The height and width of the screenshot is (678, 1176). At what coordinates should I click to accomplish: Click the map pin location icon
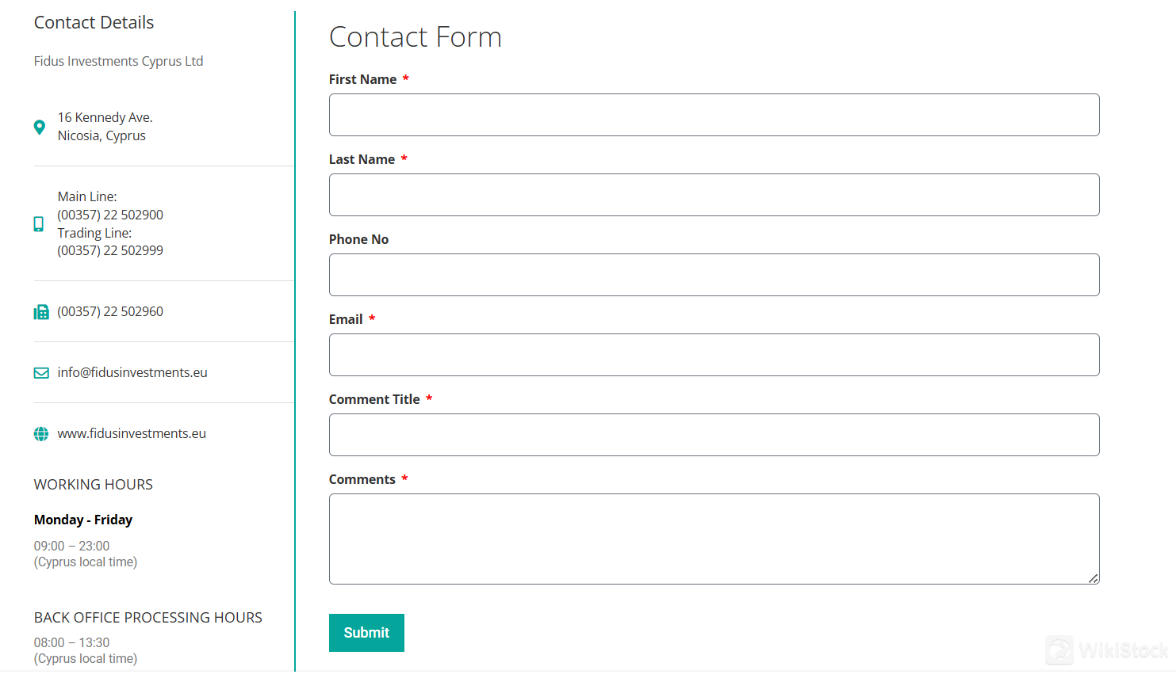point(40,127)
